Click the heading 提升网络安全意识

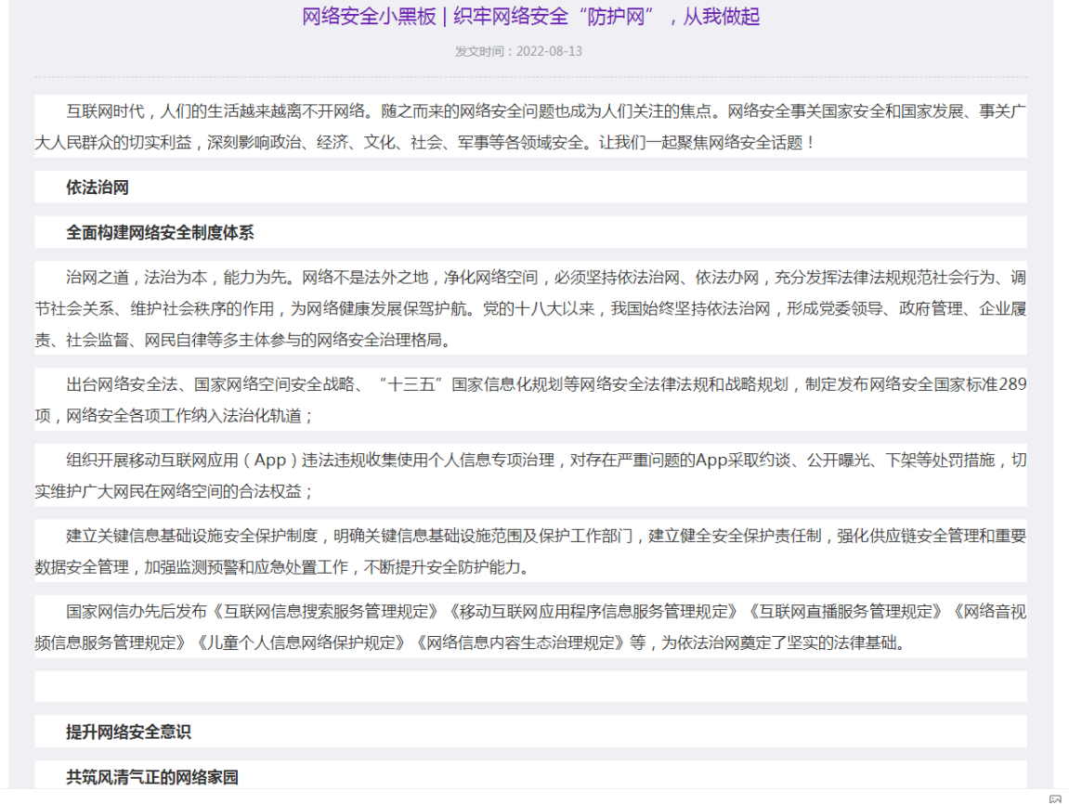[128, 732]
